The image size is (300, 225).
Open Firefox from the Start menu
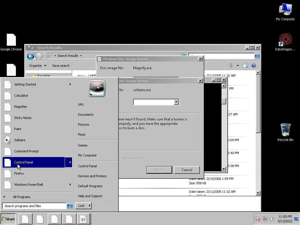click(37, 173)
